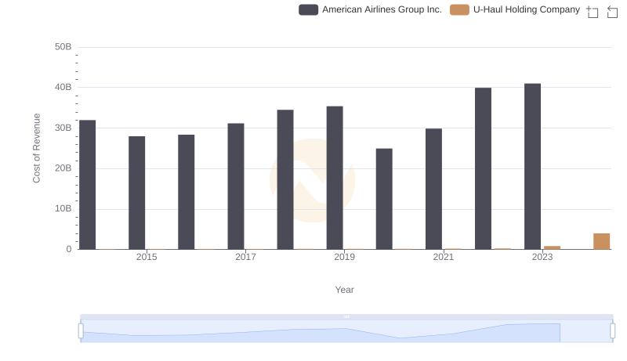Image resolution: width=627 pixels, height=361 pixels.
Task: Click the '50B' y-axis label
Action: 63,47
